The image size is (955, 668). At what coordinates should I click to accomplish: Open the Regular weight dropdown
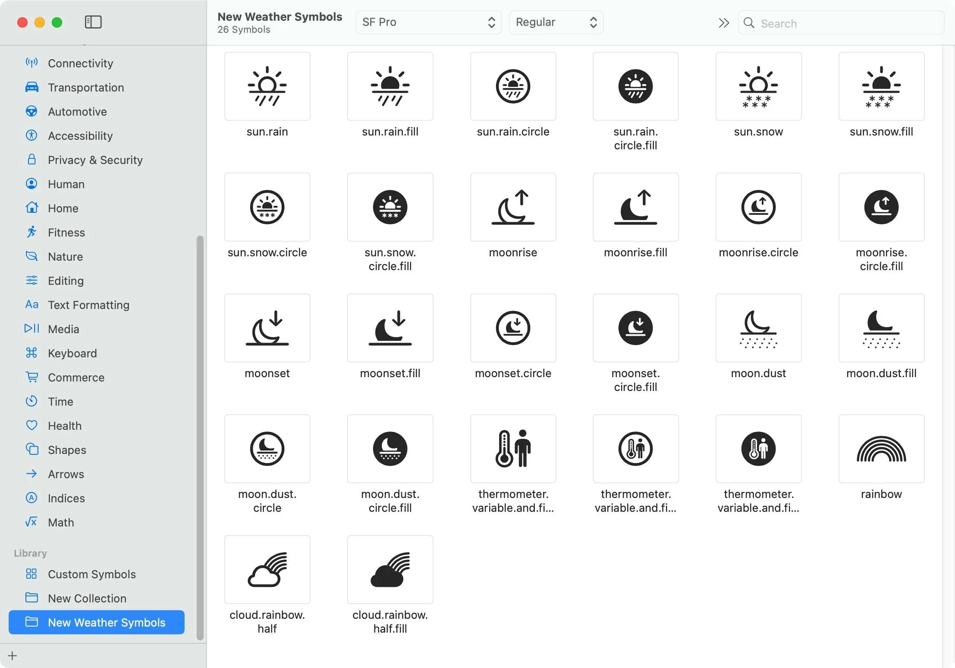pyautogui.click(x=556, y=22)
